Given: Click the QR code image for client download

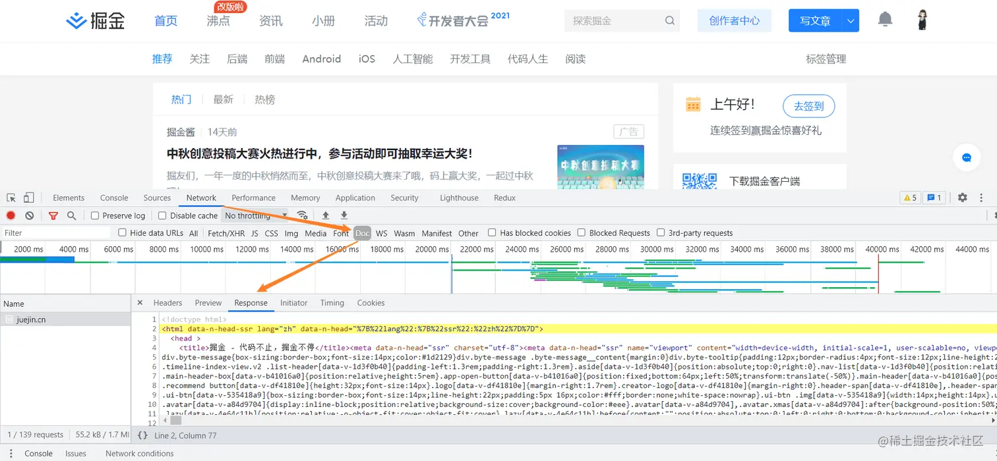Looking at the screenshot, I should click(x=700, y=180).
